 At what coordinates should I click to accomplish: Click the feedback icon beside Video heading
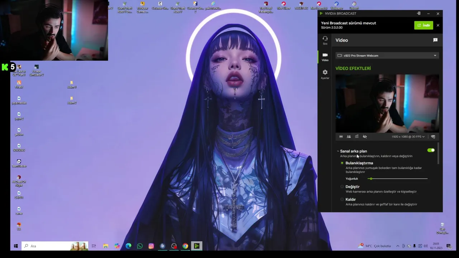click(x=435, y=40)
